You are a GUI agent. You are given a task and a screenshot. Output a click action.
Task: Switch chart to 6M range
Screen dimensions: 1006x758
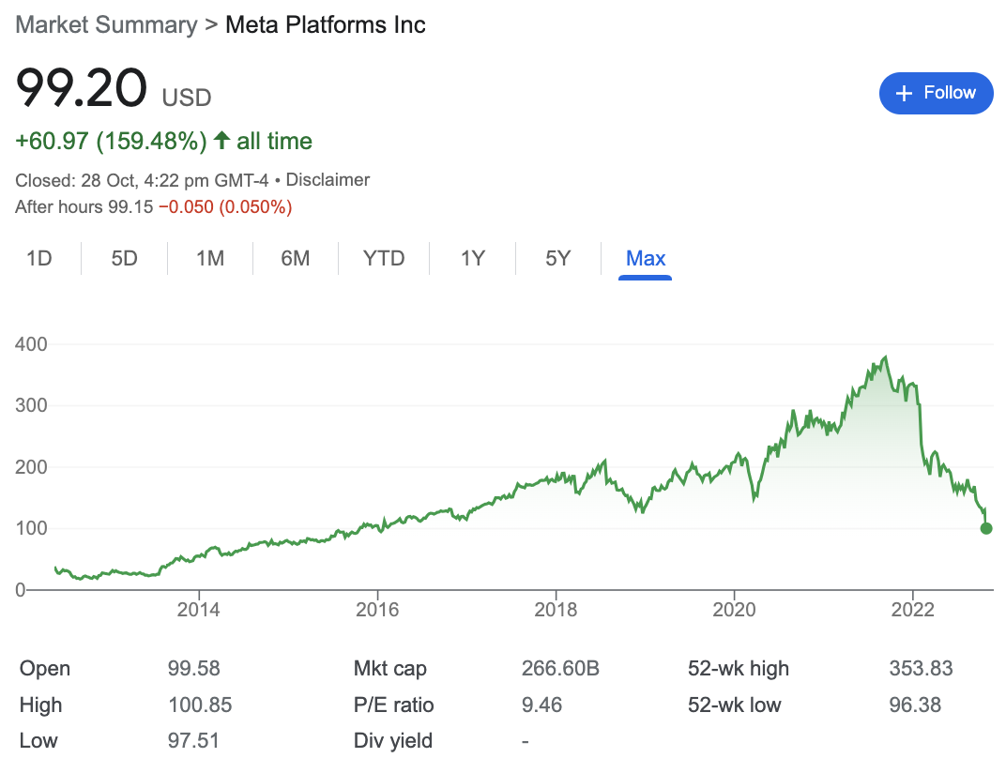tap(296, 258)
